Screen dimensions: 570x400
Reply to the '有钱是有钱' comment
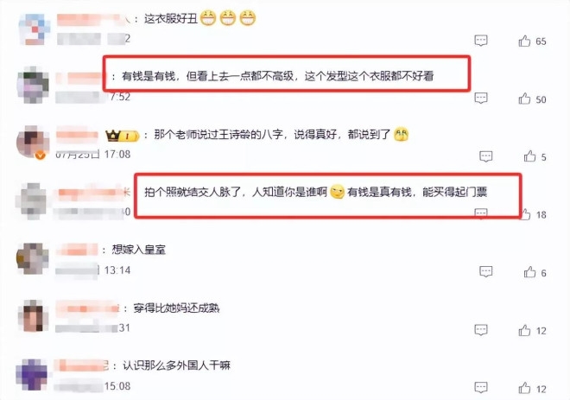481,98
